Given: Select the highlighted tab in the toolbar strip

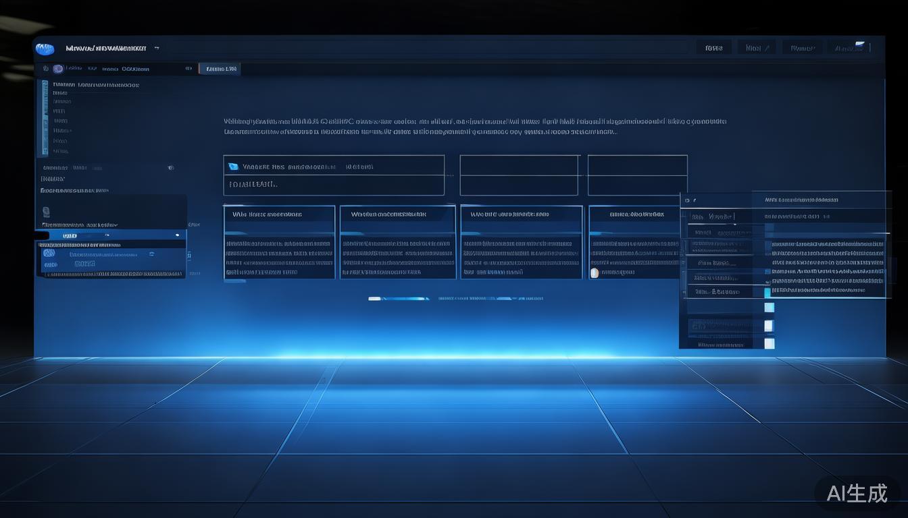Looking at the screenshot, I should click(220, 69).
